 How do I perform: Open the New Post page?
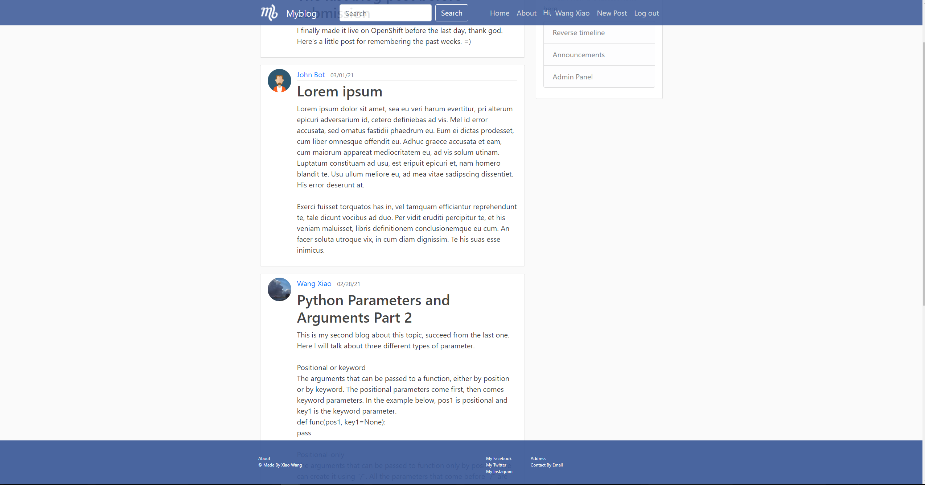click(x=612, y=13)
